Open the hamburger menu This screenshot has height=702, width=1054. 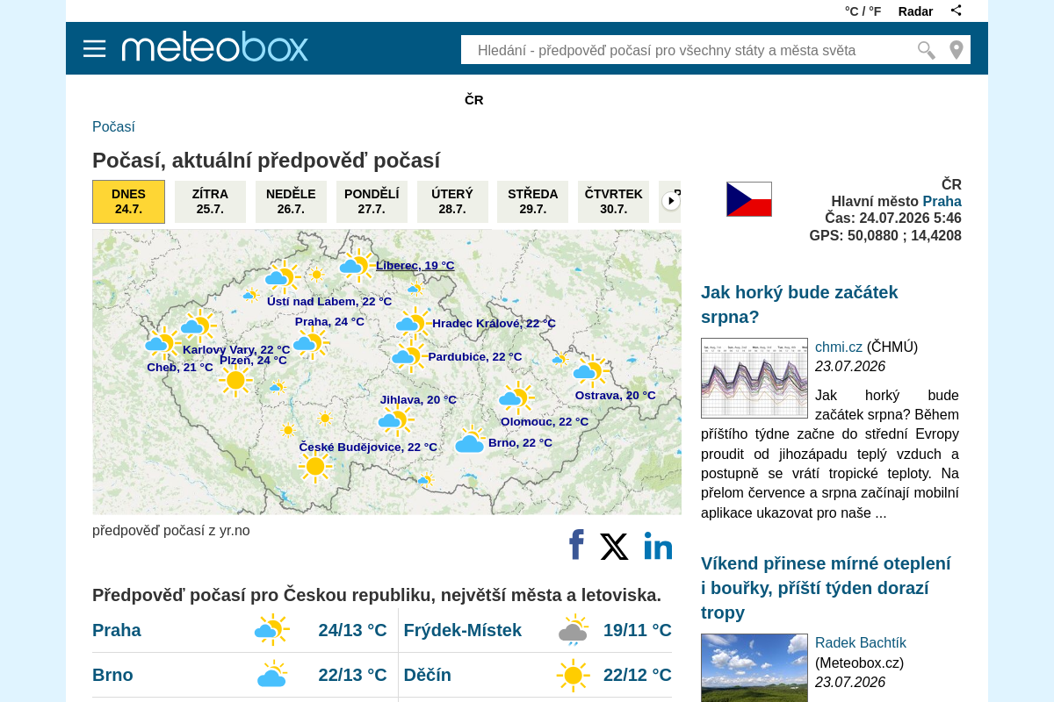coord(94,48)
